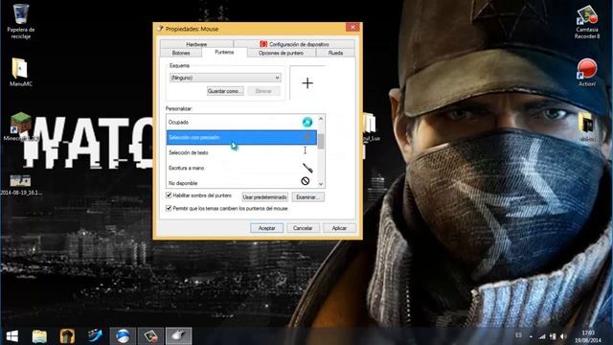Click the handwriting pen cursor icon
The height and width of the screenshot is (345, 613).
coord(307,168)
